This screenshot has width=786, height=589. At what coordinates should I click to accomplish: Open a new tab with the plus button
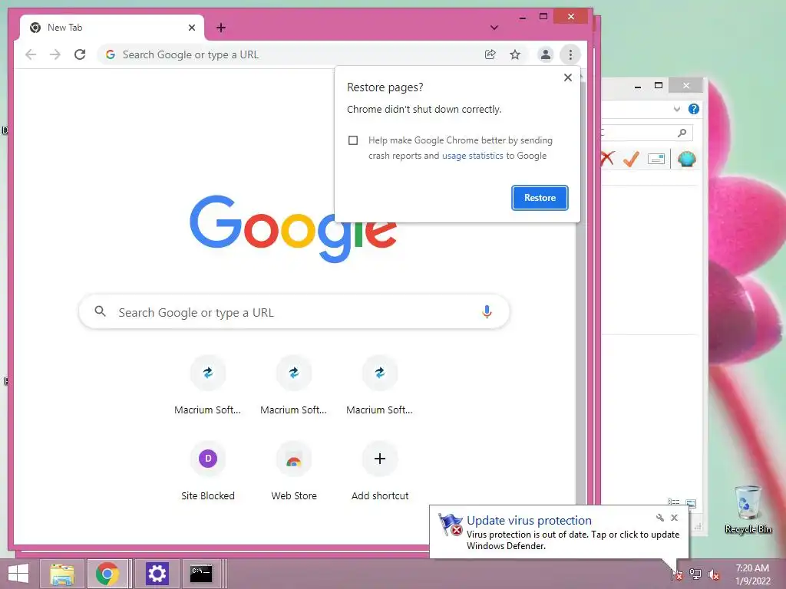pos(221,28)
